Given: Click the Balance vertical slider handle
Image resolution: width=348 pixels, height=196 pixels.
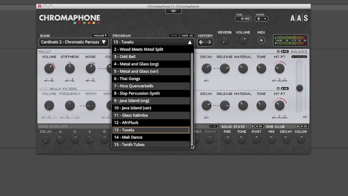Looking at the screenshot, I should 300,88.
